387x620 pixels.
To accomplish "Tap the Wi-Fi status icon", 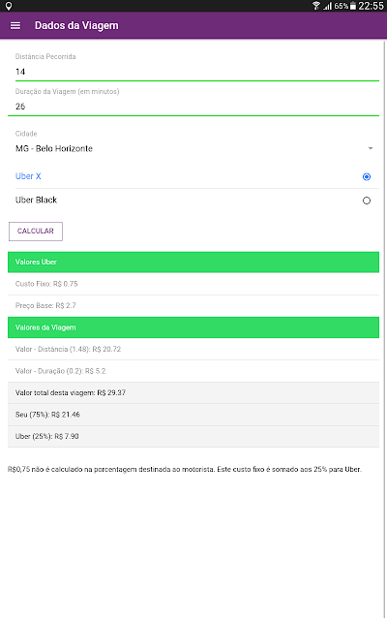I will coord(316,6).
